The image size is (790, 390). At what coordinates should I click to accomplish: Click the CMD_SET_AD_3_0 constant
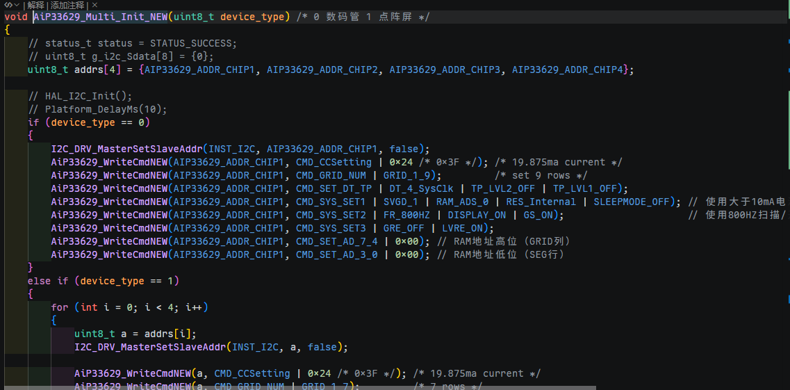[x=336, y=254]
